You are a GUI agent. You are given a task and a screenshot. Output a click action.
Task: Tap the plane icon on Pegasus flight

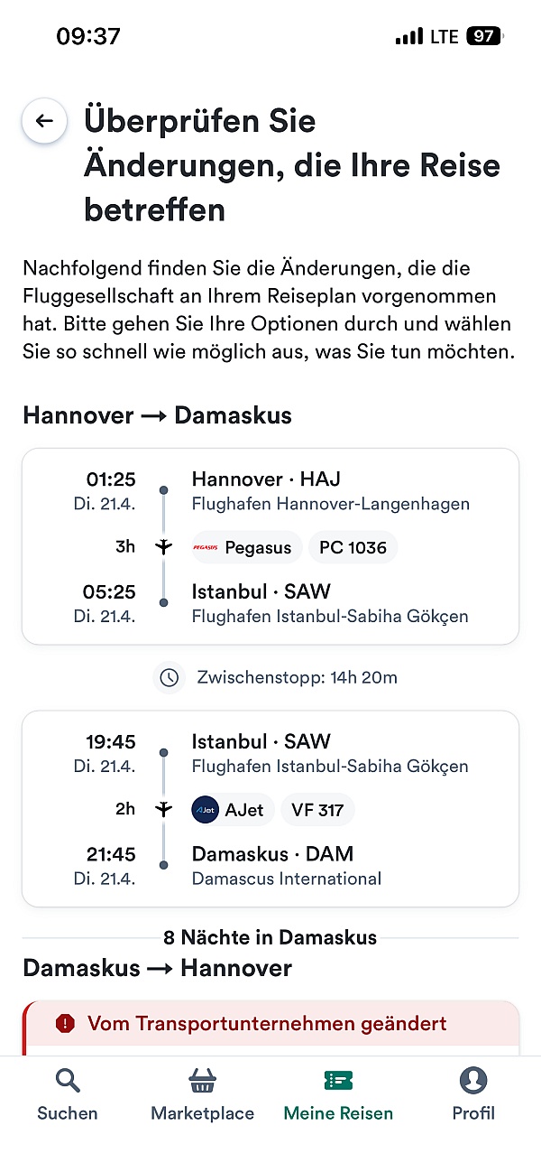coord(163,547)
